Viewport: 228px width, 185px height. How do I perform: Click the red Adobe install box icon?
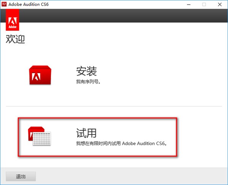(x=40, y=75)
